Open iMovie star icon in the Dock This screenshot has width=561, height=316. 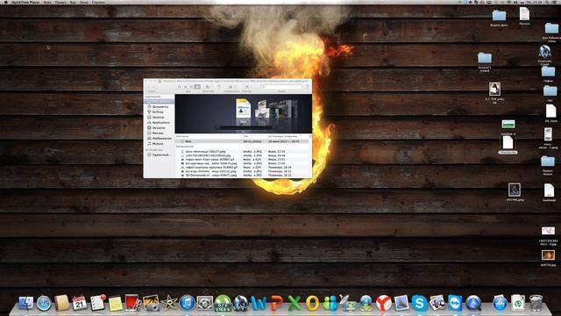click(169, 303)
